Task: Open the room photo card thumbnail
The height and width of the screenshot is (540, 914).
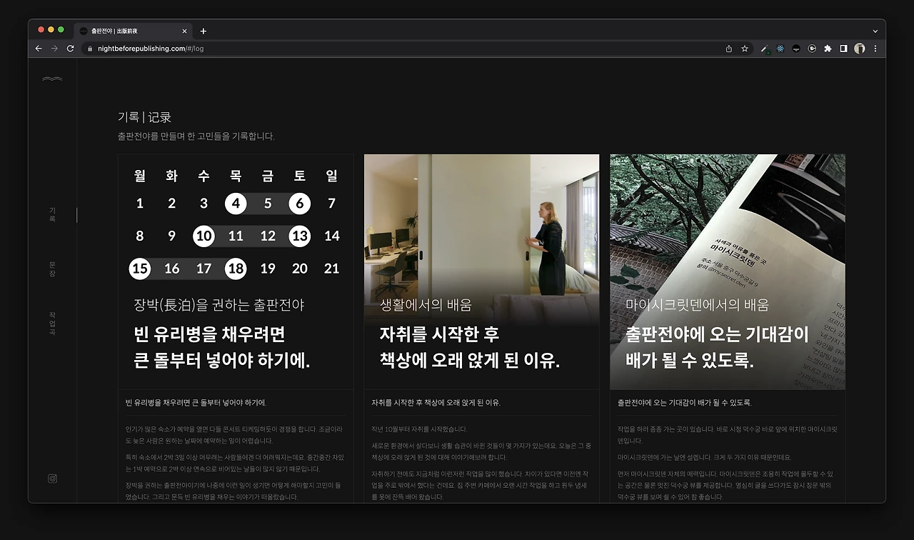Action: (482, 272)
